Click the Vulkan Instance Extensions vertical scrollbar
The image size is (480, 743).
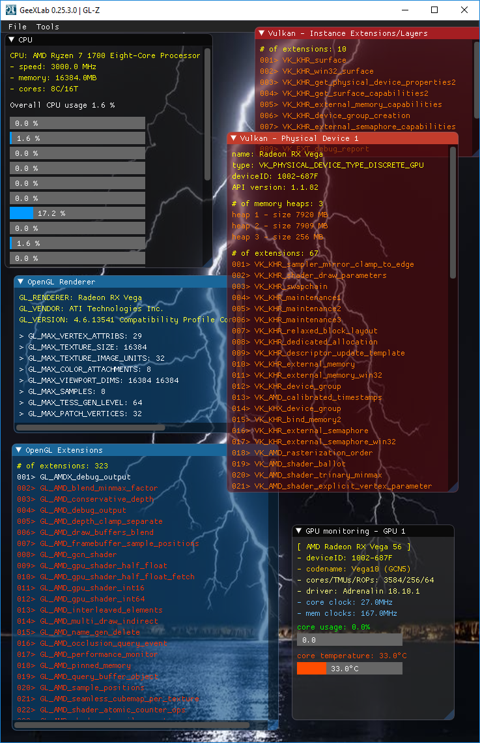click(475, 80)
